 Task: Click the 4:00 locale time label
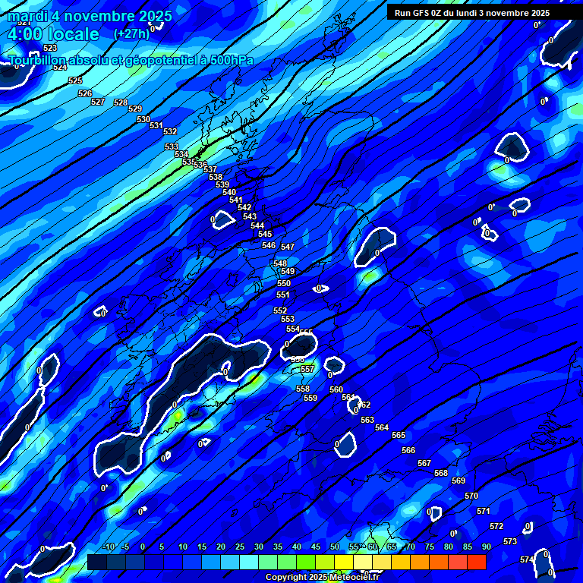pyautogui.click(x=53, y=34)
